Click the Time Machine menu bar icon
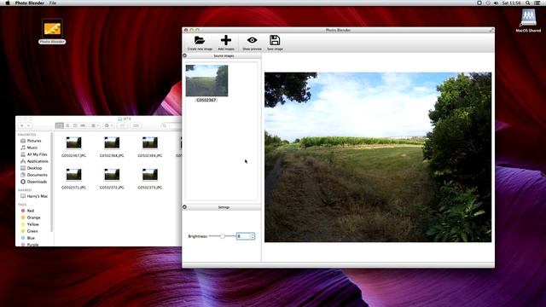This screenshot has height=307, width=546. coord(488,3)
